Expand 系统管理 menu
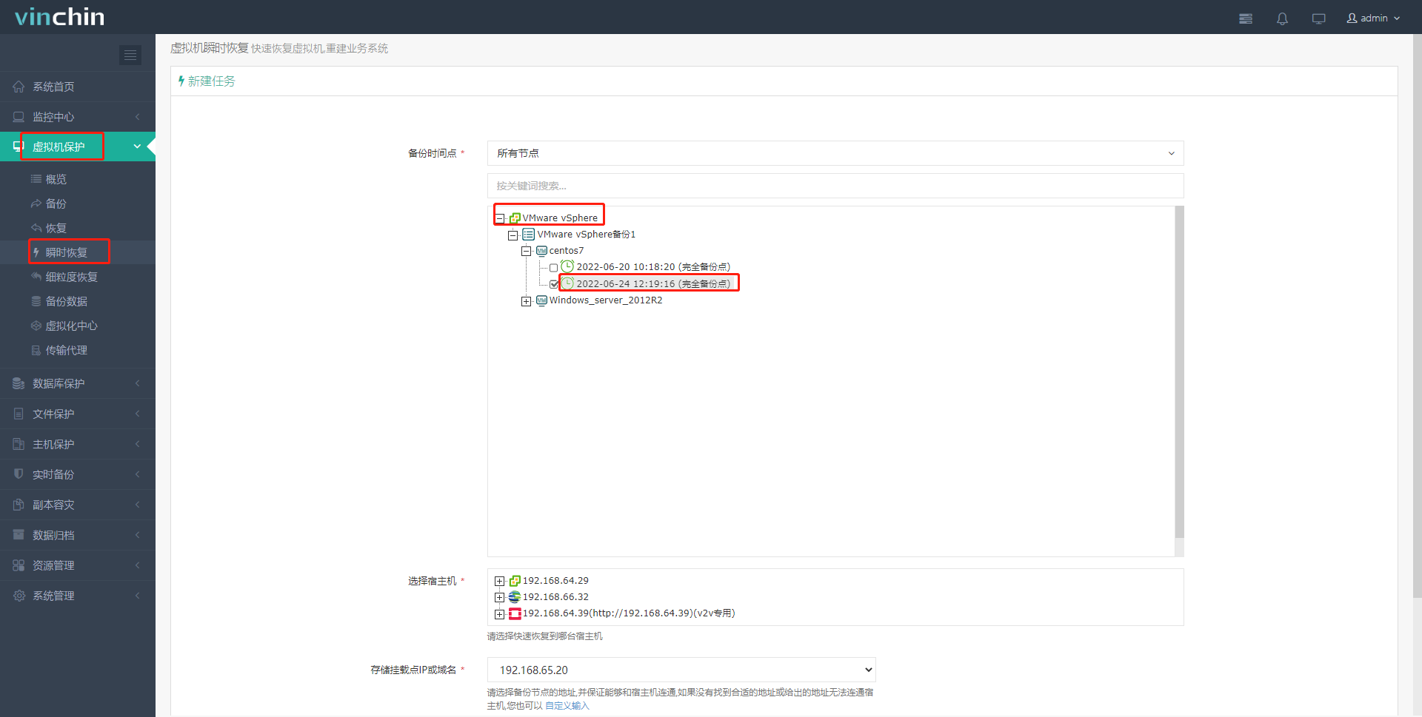Viewport: 1422px width, 717px height. 78,596
